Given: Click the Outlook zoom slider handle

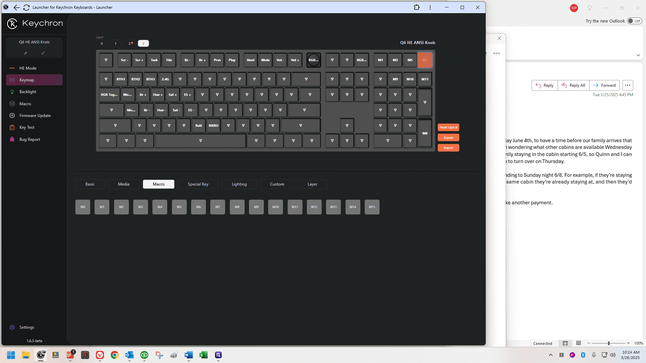Looking at the screenshot, I should click(609, 344).
